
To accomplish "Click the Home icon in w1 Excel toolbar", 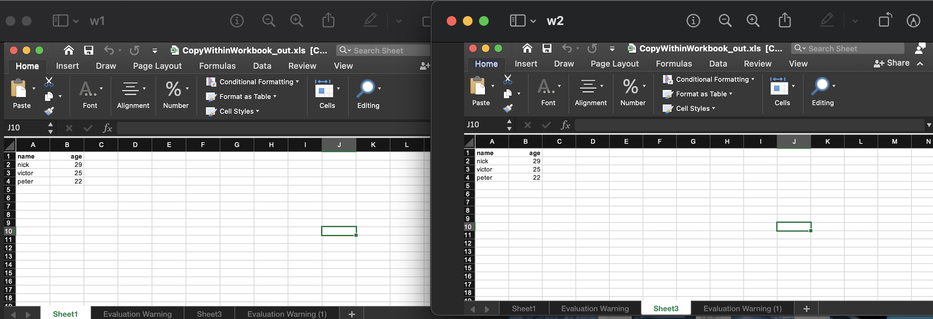I will (69, 50).
